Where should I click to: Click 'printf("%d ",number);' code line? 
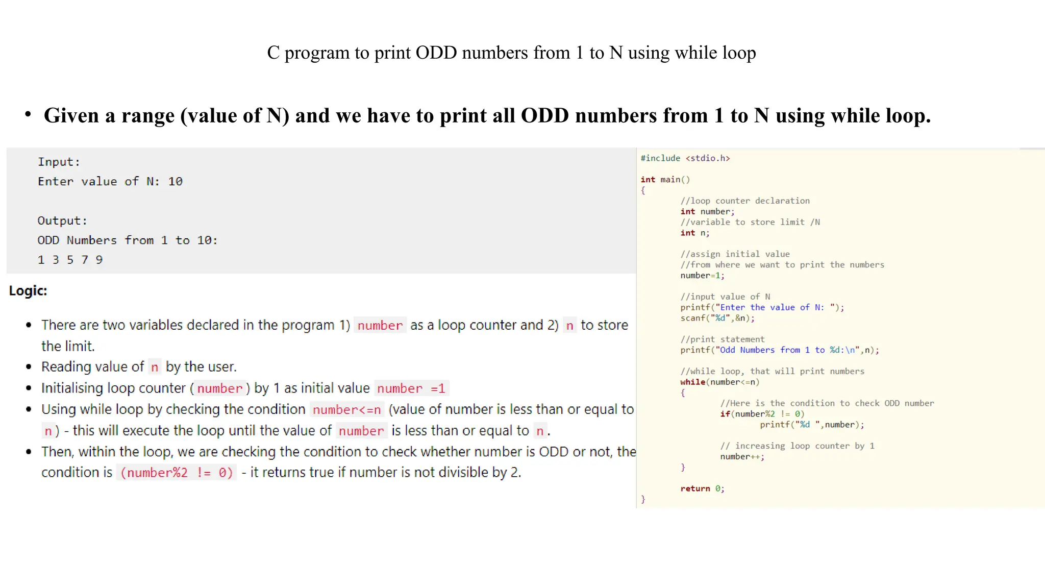812,425
